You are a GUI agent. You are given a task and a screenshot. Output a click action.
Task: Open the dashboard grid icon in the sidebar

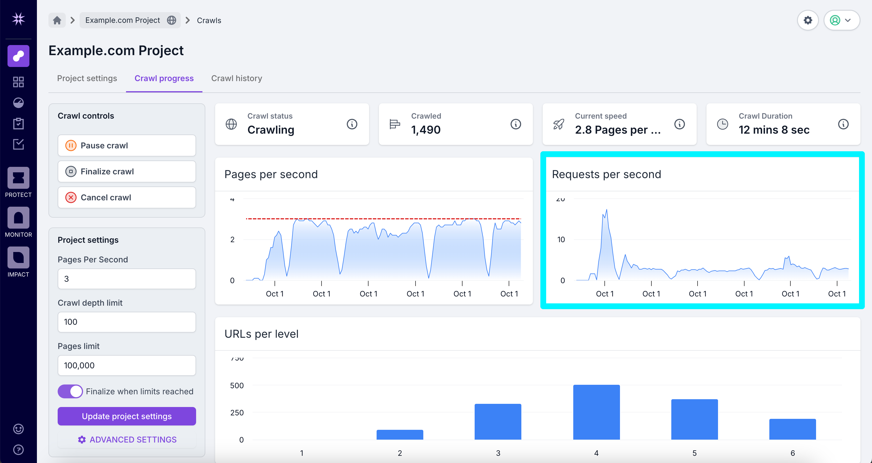tap(18, 82)
